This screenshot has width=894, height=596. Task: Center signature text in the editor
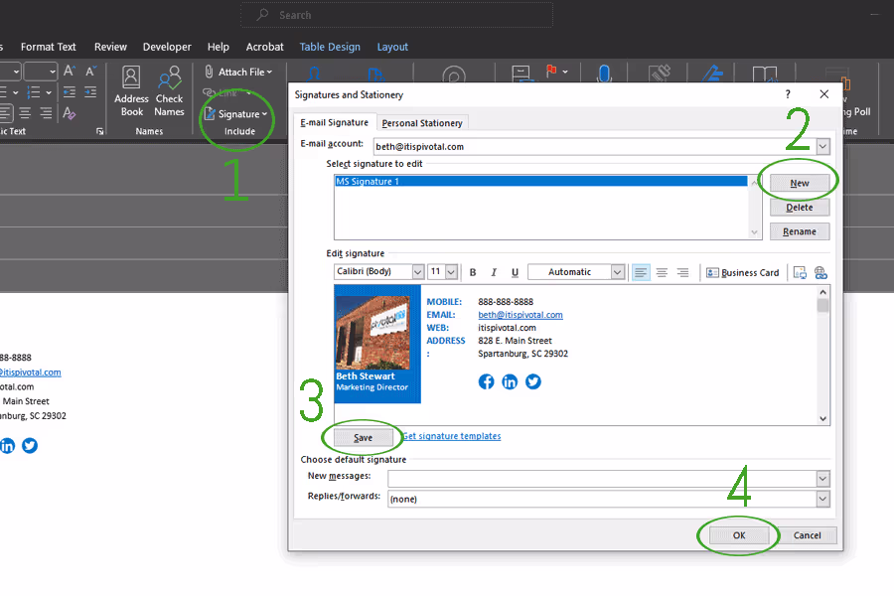(x=662, y=272)
